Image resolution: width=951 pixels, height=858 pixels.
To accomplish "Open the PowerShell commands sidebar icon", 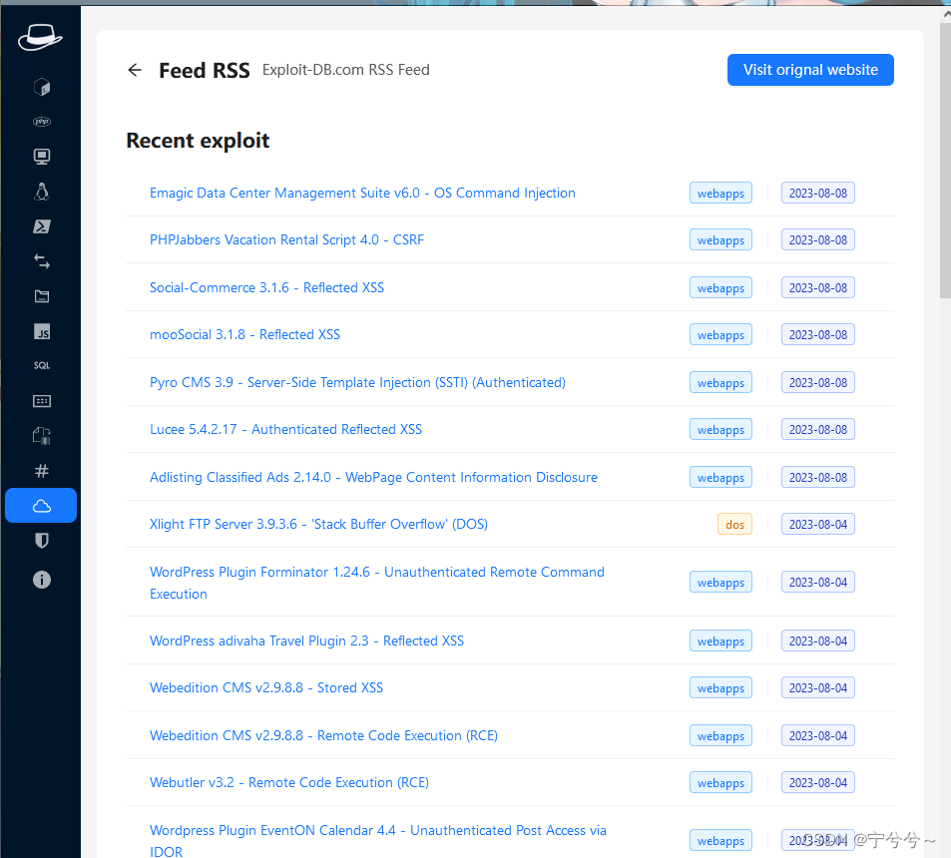I will pyautogui.click(x=41, y=226).
